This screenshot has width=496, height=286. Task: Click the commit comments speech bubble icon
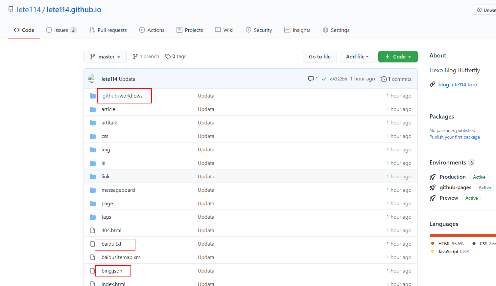[x=311, y=79]
